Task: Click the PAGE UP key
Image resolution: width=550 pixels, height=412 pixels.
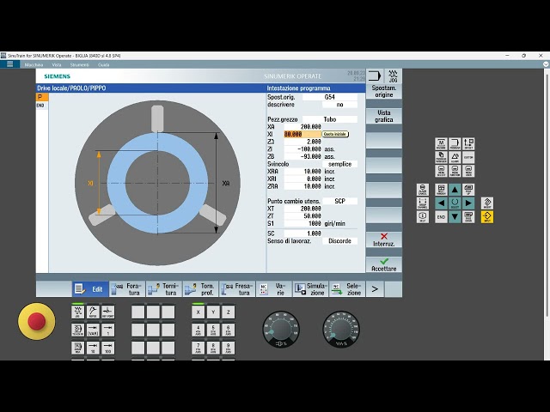Action: tap(468, 190)
